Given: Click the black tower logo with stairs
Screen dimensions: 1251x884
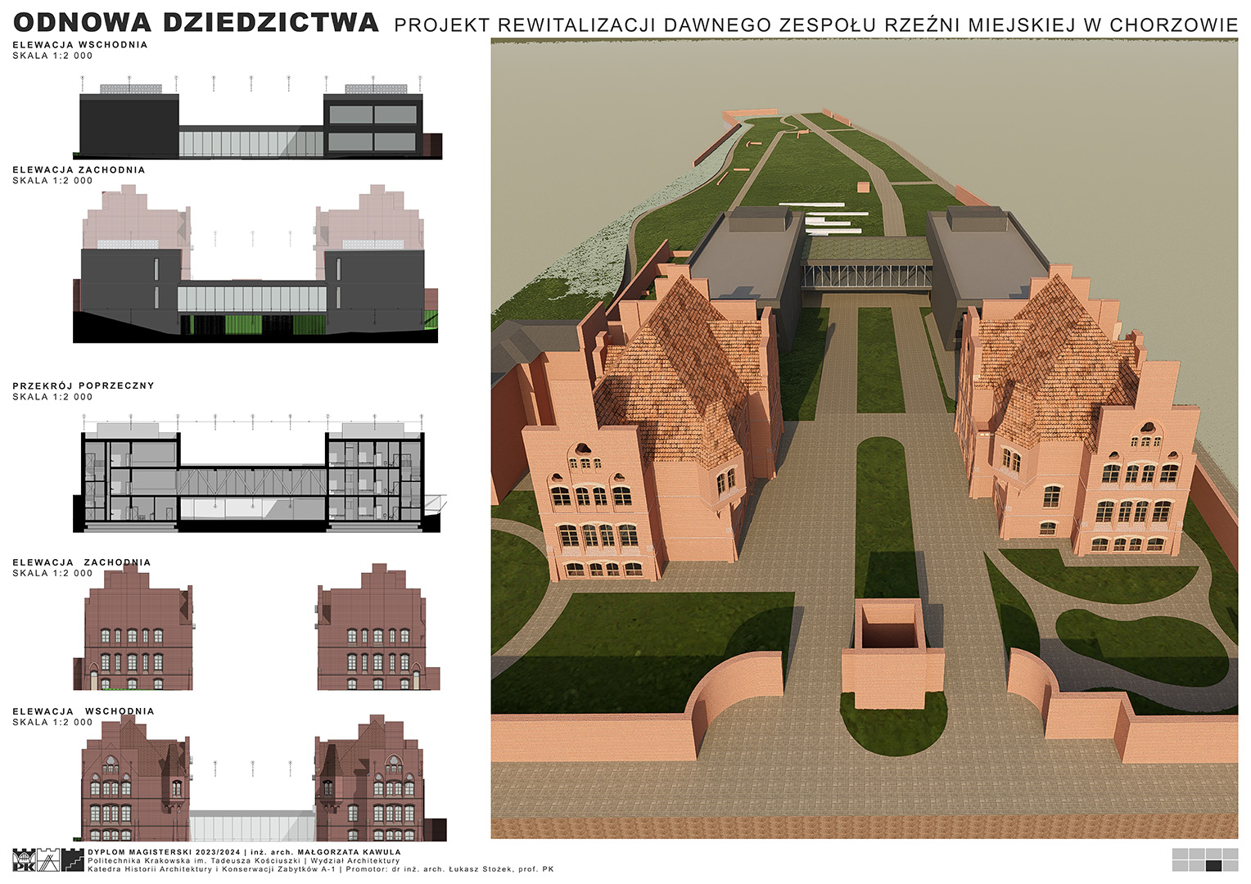Looking at the screenshot, I should point(73,860).
